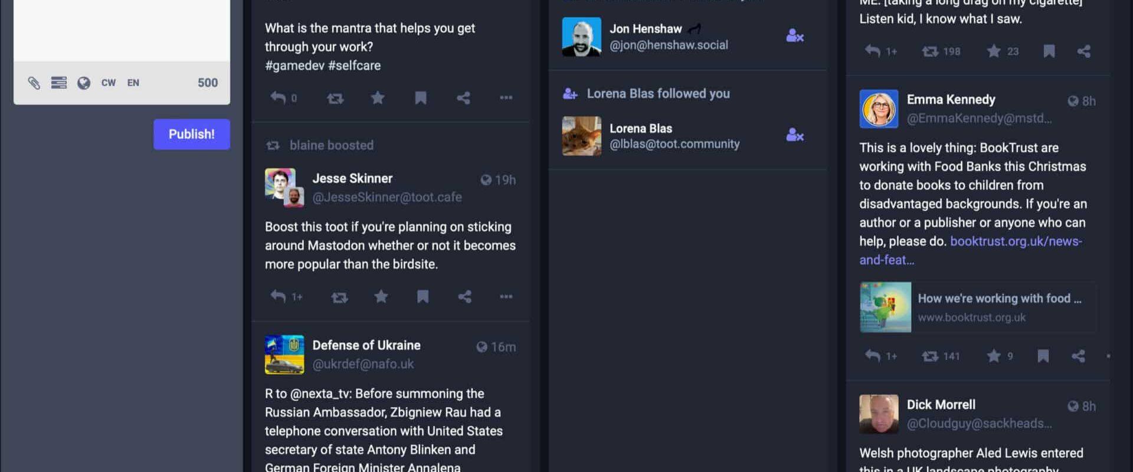
Task: Favourite Jesse Skinner's toot with the star
Action: [381, 296]
